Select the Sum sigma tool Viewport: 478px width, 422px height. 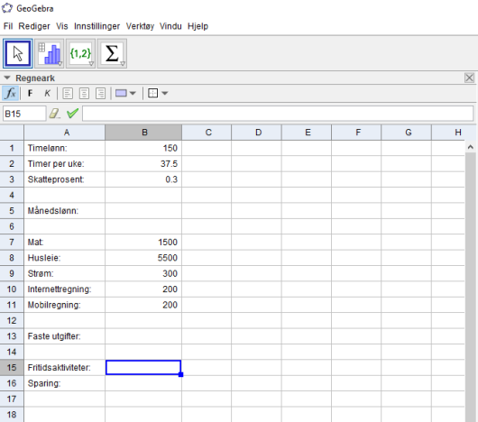click(112, 53)
